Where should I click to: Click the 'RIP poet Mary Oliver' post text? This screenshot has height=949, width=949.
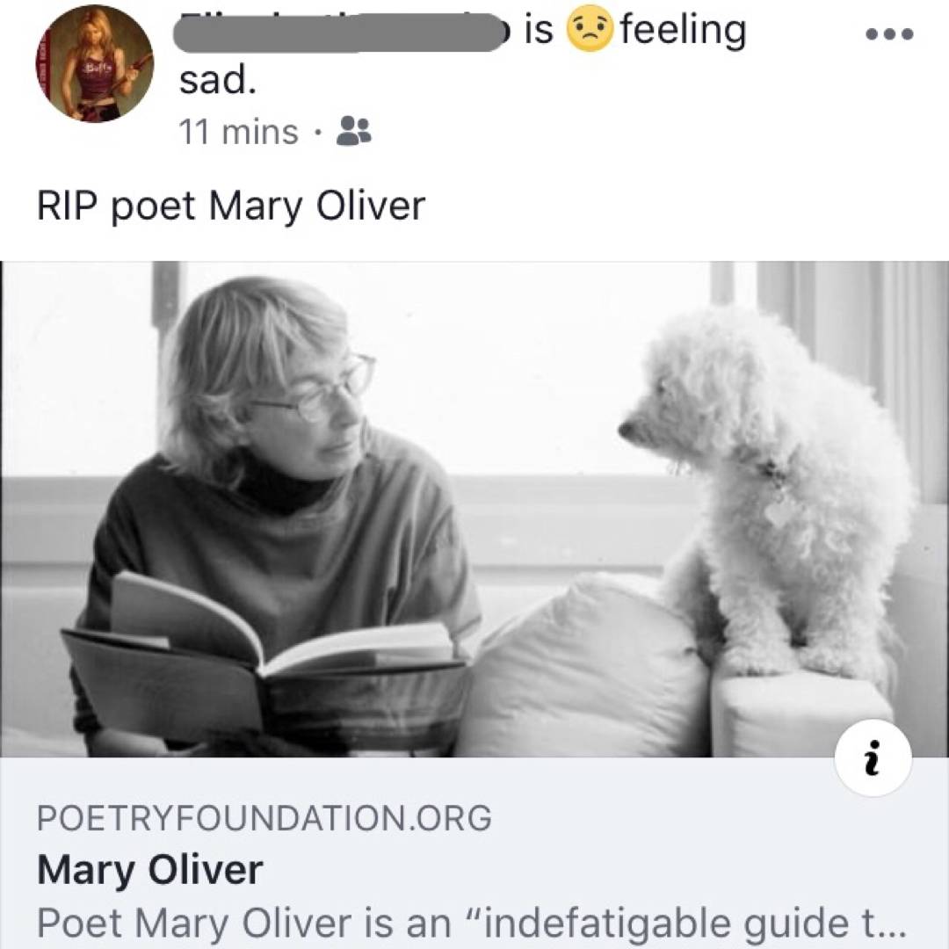coord(231,204)
